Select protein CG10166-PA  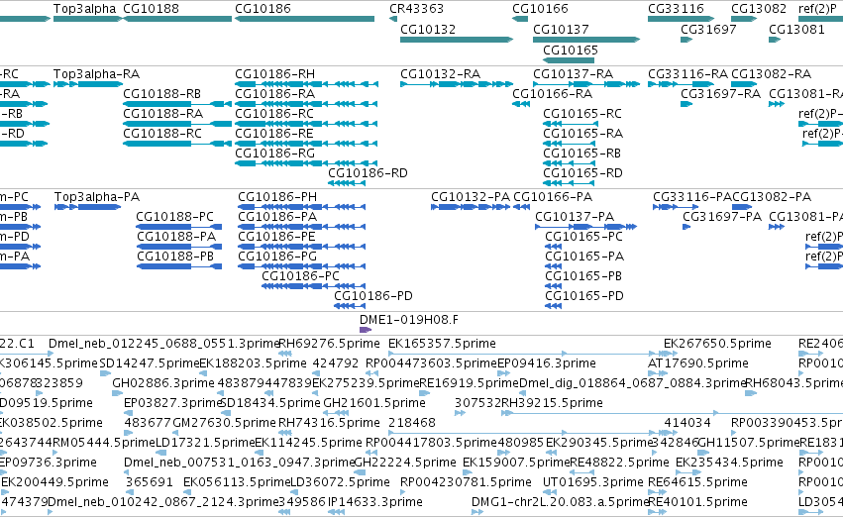pyautogui.click(x=553, y=197)
